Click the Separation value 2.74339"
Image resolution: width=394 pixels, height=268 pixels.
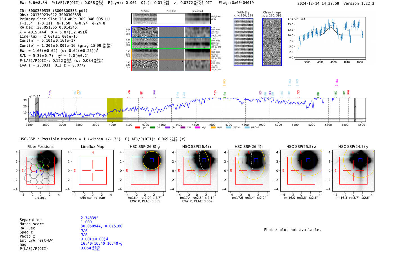pos(89,218)
